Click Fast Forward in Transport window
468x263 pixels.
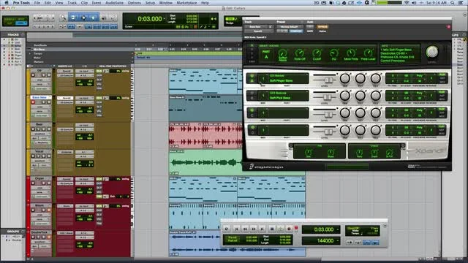tap(254, 229)
